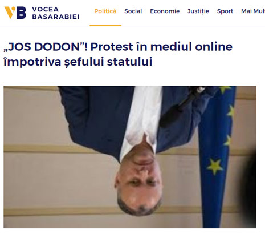Switch to the Sport section
Viewport: 265px width, 234px height.
[x=225, y=11]
